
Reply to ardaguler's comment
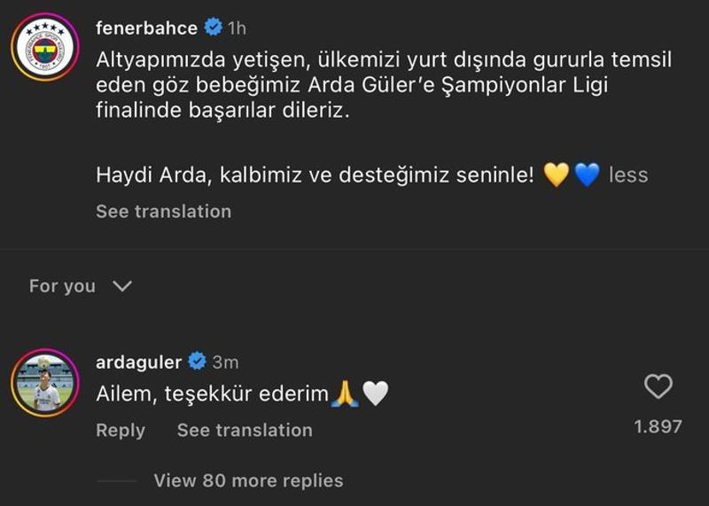pos(121,430)
